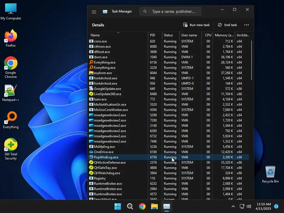
Task: Click the explorer.exe folder icon
Action: click(91, 73)
